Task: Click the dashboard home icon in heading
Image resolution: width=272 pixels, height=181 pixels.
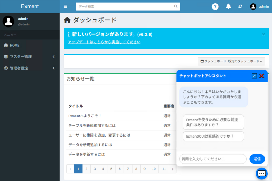Action: click(x=67, y=20)
